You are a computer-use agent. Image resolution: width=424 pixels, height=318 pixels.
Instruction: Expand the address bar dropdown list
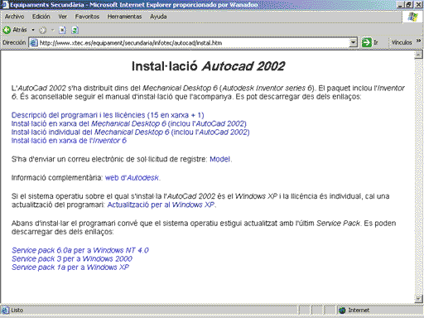(x=354, y=43)
